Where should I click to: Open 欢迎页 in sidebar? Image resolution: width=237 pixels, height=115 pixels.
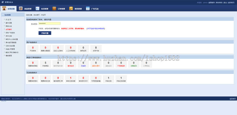click(x=8, y=20)
